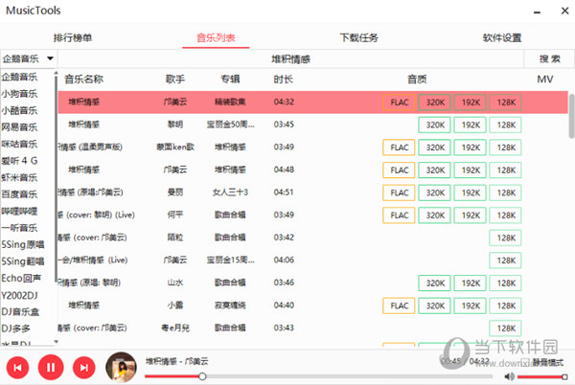Open the 企鹅音乐 source dropdown
The image size is (575, 385).
point(28,58)
